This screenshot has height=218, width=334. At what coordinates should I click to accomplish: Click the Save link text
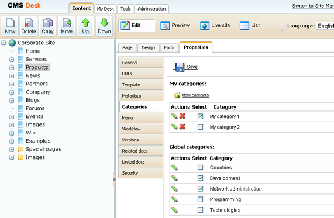(x=192, y=67)
